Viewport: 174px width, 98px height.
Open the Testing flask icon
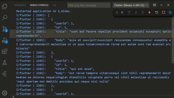pos(5,63)
